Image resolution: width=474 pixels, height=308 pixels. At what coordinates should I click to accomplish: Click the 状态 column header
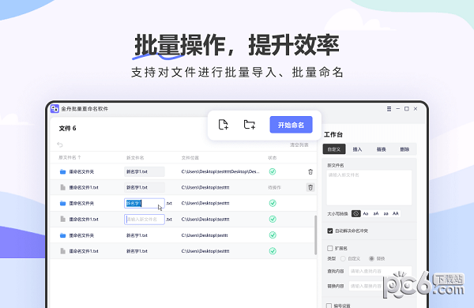[x=273, y=158]
